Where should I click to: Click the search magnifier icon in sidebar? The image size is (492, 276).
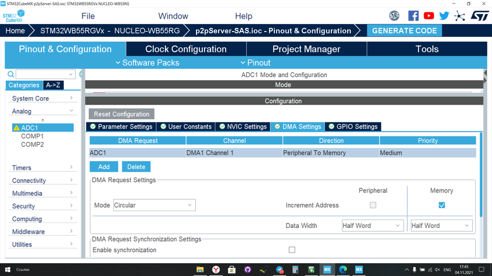11,74
